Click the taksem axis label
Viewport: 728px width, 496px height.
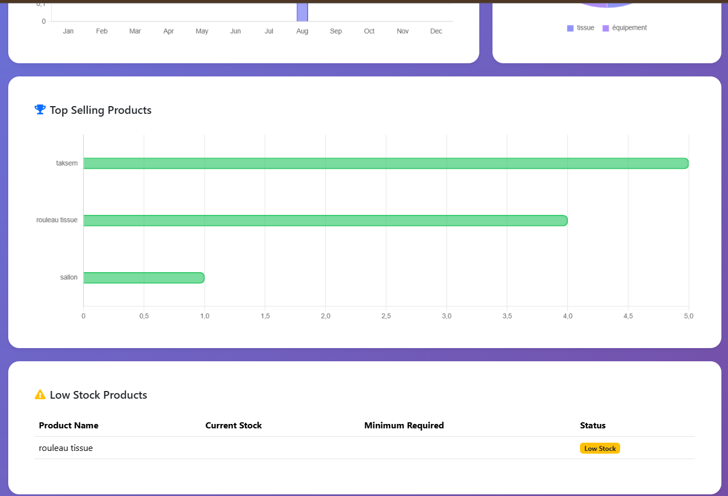tap(67, 163)
